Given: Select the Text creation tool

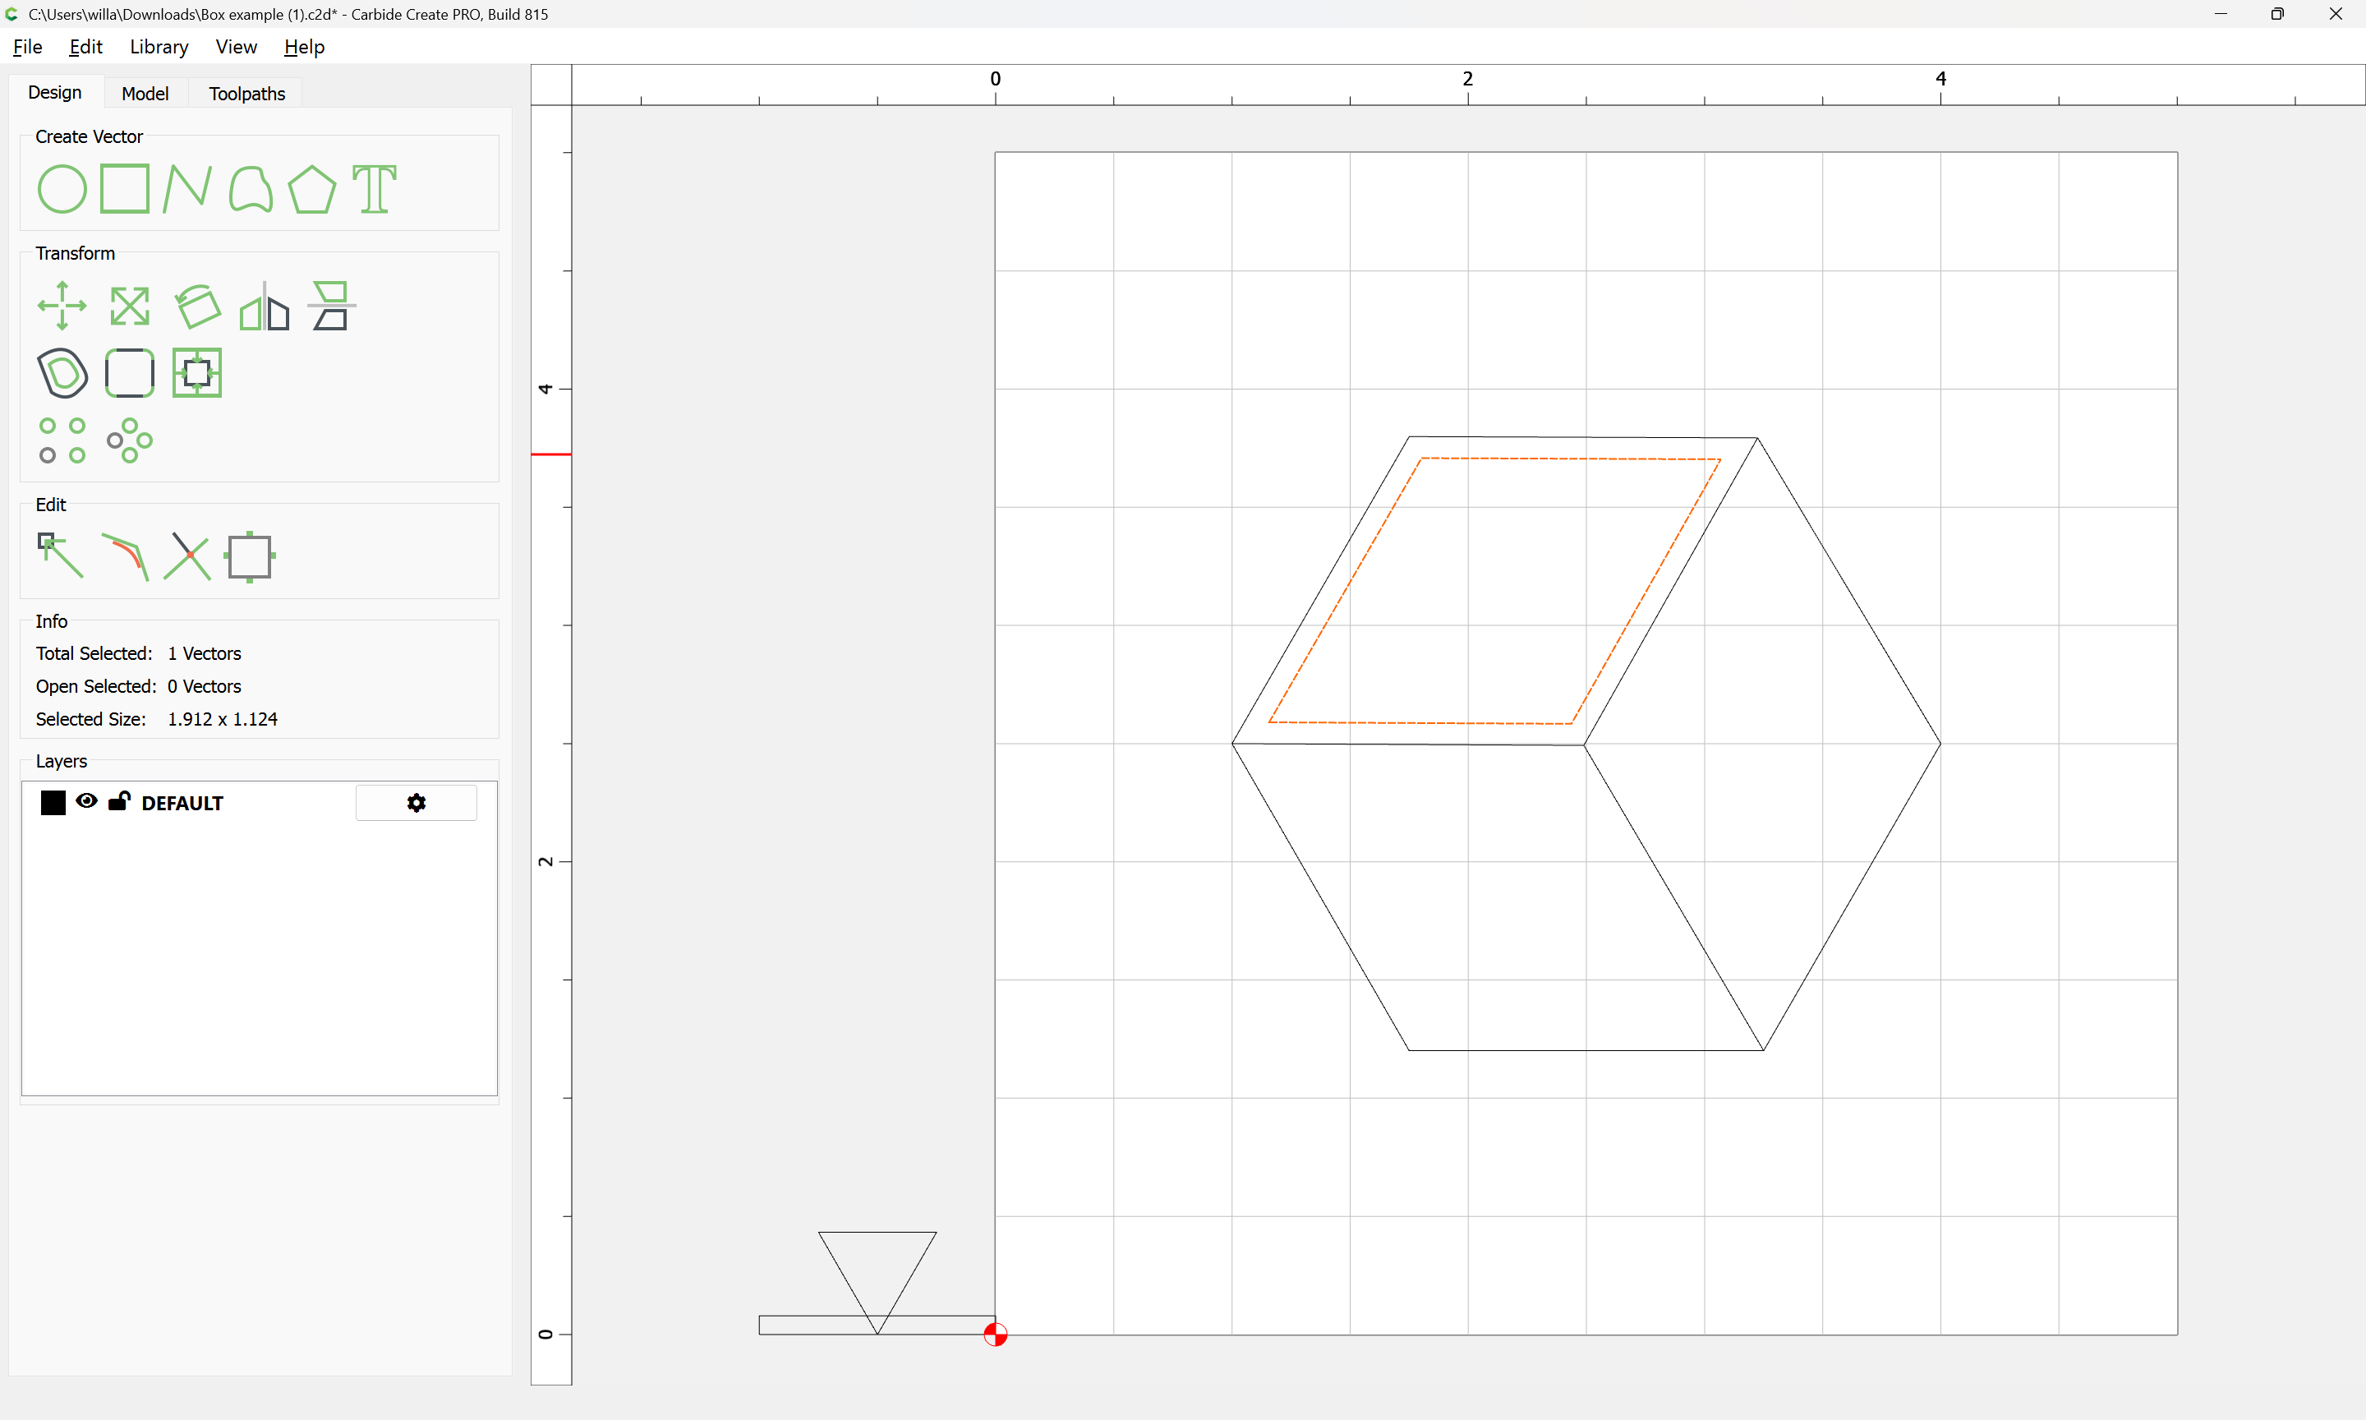Looking at the screenshot, I should point(374,188).
